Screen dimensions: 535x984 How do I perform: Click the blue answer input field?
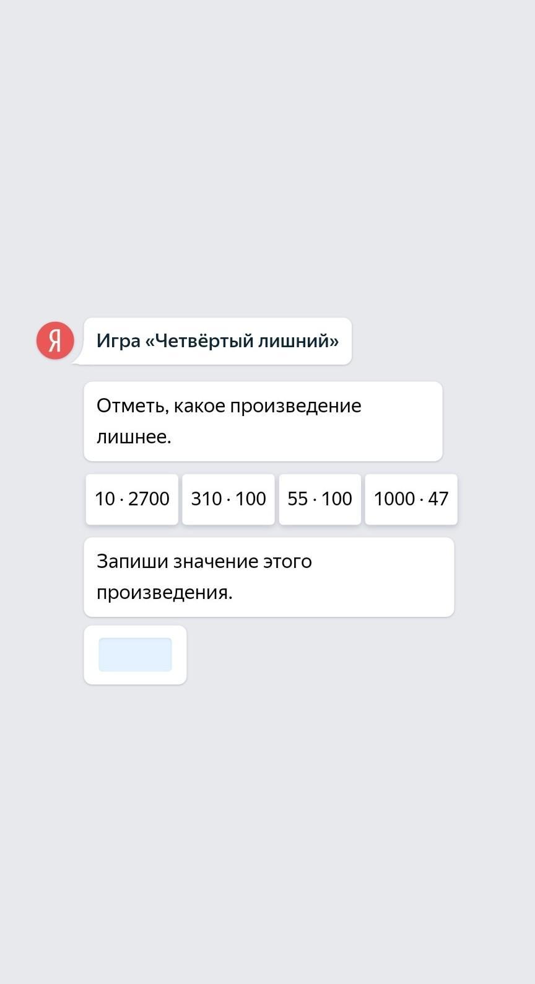coord(135,655)
